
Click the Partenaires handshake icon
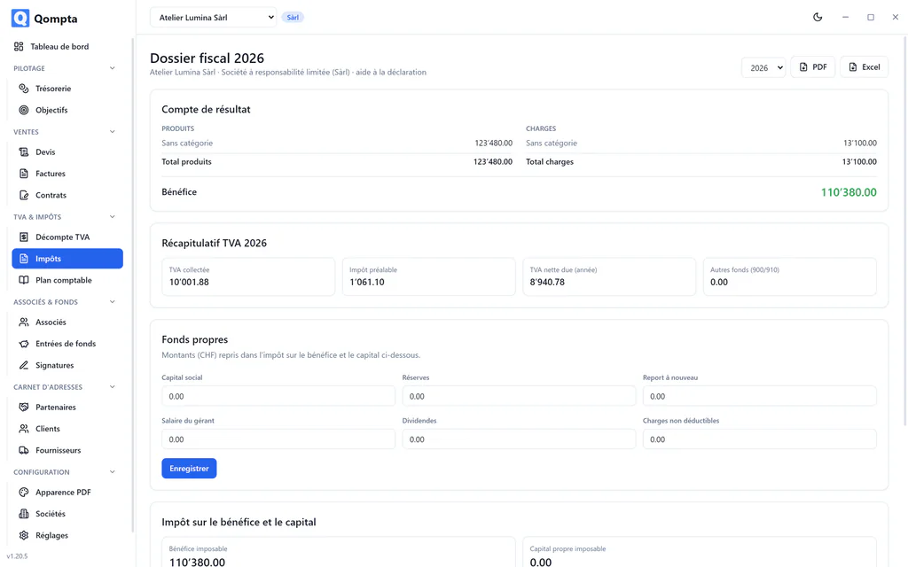[24, 408]
